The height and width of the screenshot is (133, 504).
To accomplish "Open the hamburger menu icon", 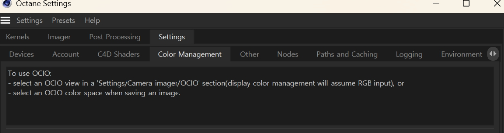I will pos(5,20).
